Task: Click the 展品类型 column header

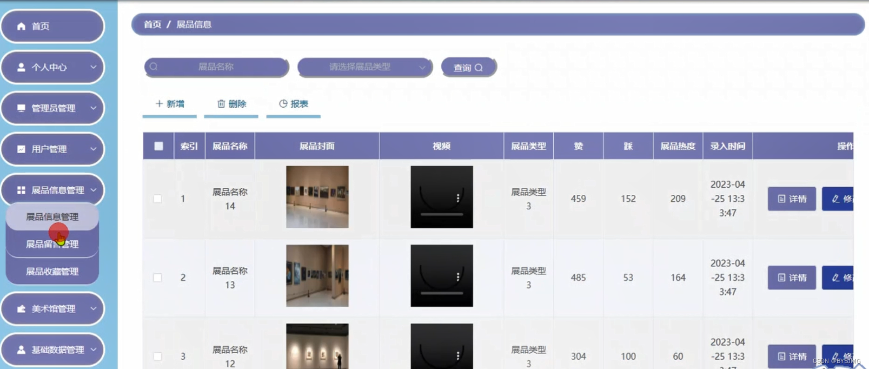Action: (529, 146)
